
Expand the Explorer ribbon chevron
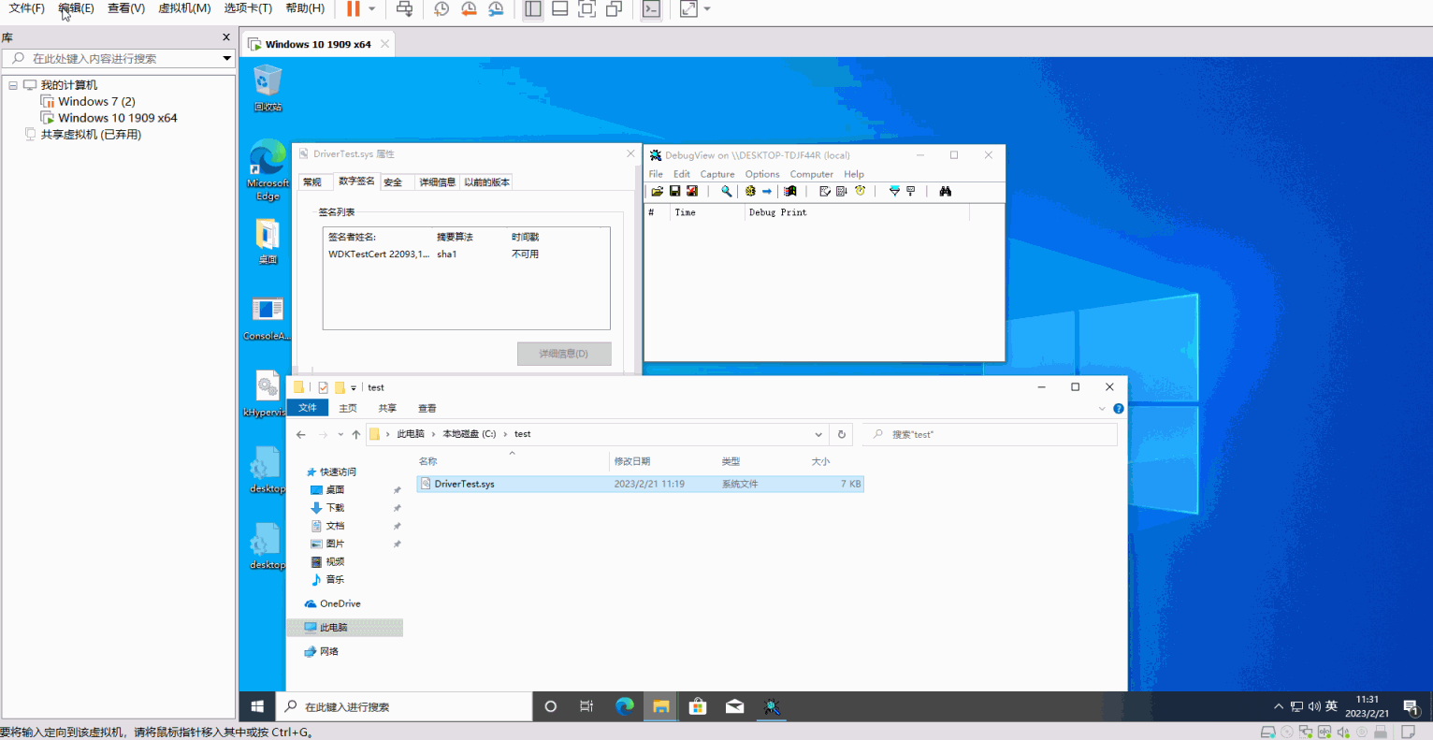click(x=1102, y=408)
